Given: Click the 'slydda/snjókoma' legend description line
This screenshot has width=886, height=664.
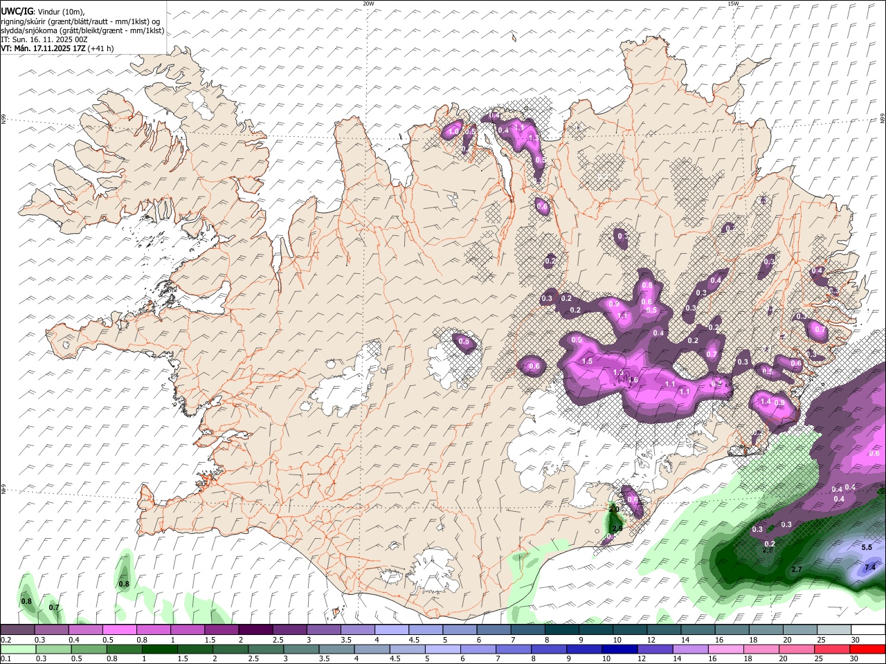Looking at the screenshot, I should [82, 30].
